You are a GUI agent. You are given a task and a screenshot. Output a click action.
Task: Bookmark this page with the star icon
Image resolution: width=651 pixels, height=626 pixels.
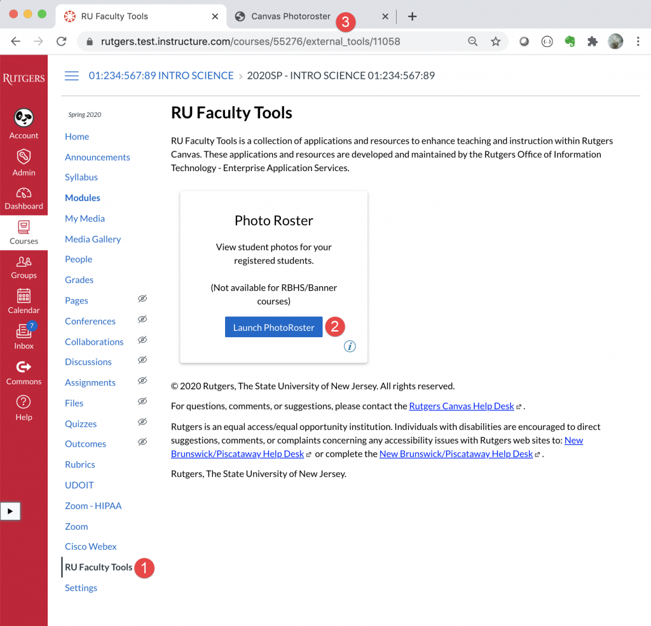[x=495, y=41]
